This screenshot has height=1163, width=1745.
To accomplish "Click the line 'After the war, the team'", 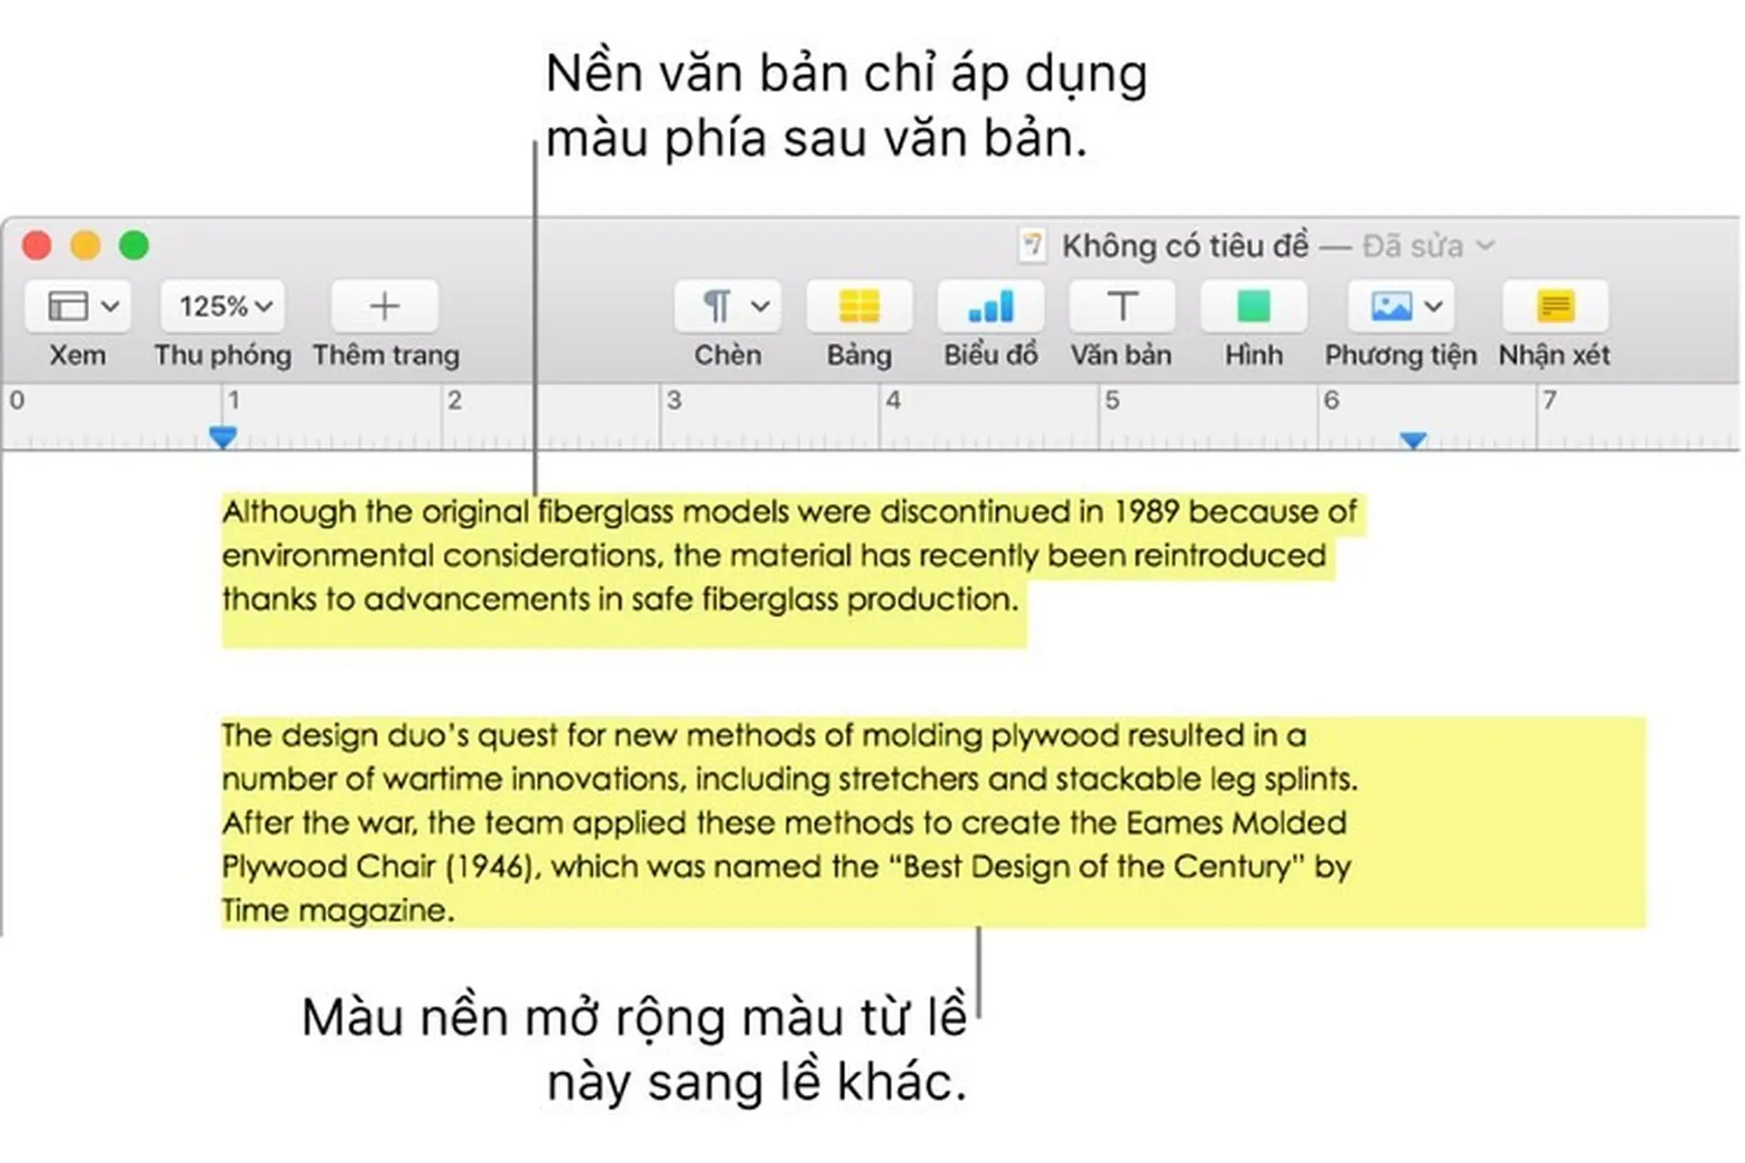I will [x=784, y=822].
